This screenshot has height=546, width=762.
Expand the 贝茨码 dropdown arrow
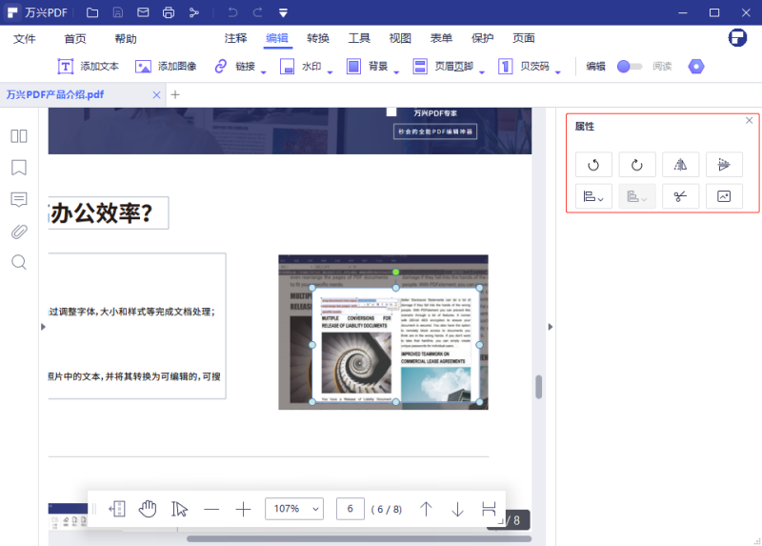[558, 72]
